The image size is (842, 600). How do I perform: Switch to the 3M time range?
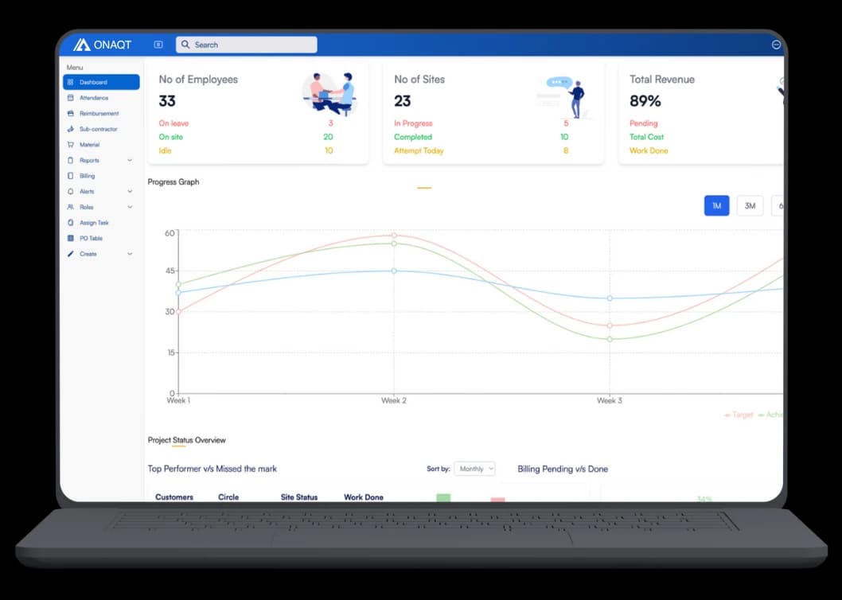click(749, 205)
